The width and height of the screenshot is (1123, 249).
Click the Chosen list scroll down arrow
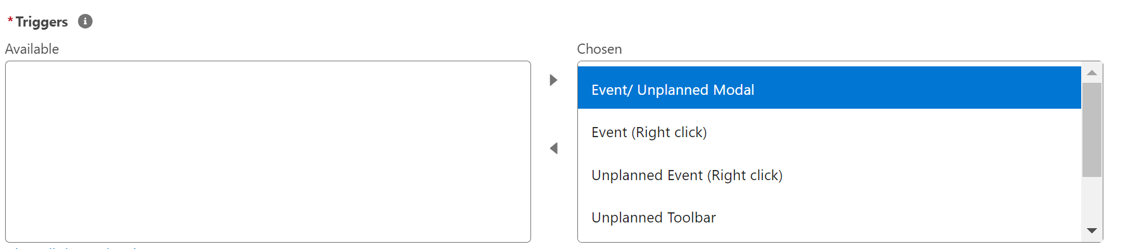tap(1091, 231)
